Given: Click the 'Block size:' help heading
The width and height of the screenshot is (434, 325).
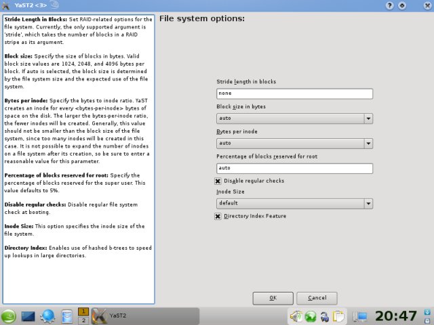Looking at the screenshot, I should (18, 56).
